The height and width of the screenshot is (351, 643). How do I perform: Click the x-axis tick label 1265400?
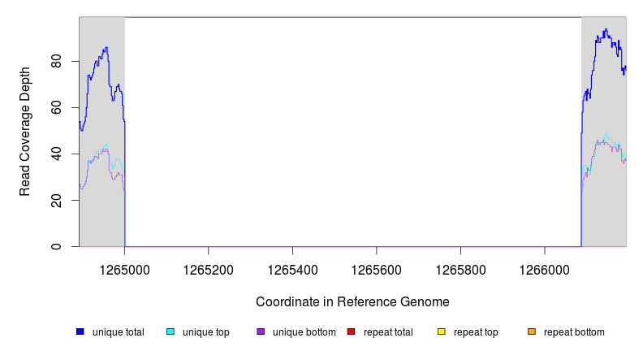pyautogui.click(x=292, y=268)
